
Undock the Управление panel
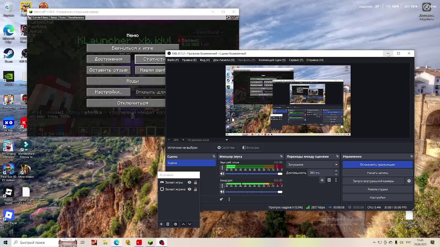click(x=411, y=156)
